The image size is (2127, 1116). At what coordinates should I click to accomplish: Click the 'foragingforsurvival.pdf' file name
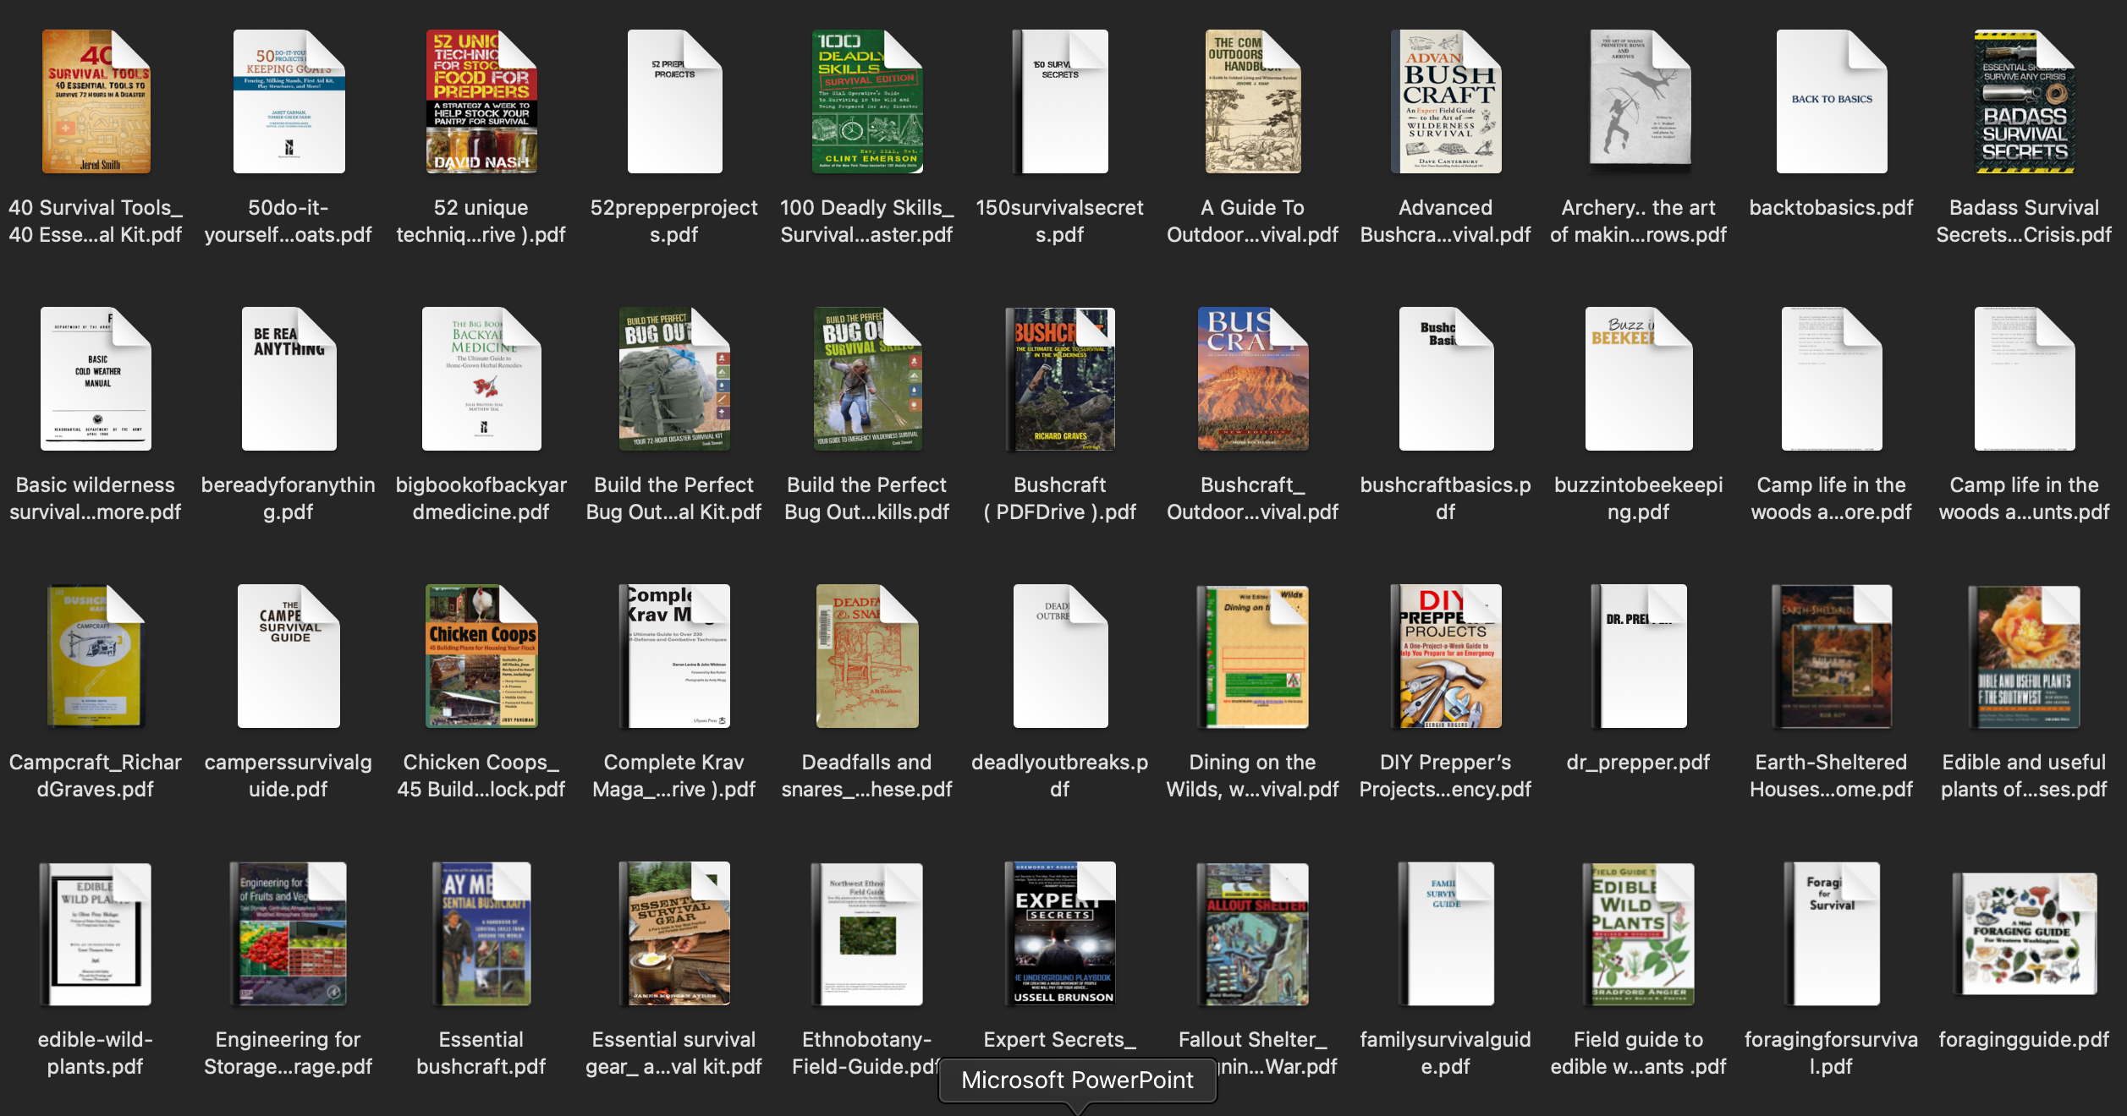[1832, 1053]
